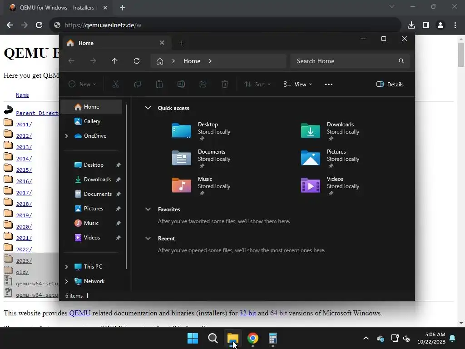This screenshot has width=465, height=349.
Task: Select the QEMU for Windows Chrome tab
Action: coord(58,8)
